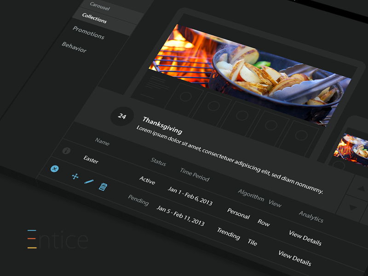The width and height of the screenshot is (368, 276).
Task: Click the small grill image thumbnail
Action: pyautogui.click(x=352, y=149)
